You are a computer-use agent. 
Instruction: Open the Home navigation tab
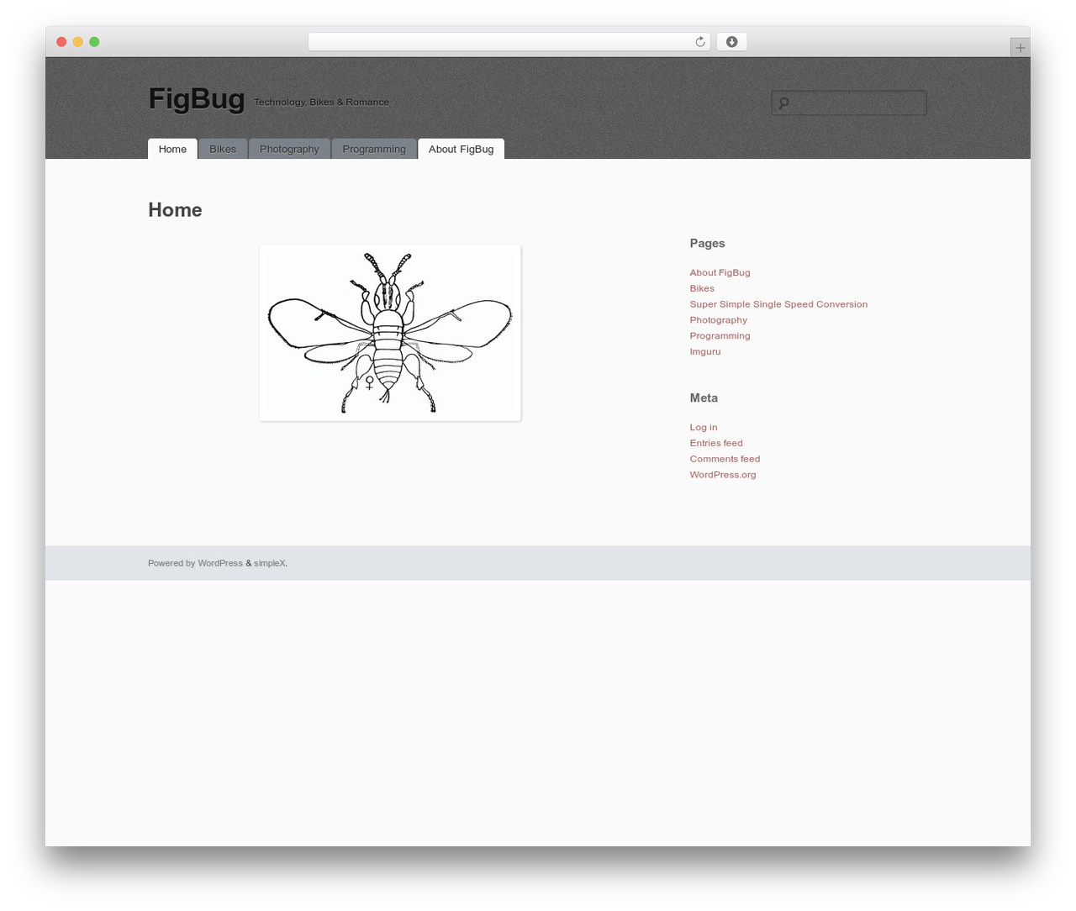point(172,149)
